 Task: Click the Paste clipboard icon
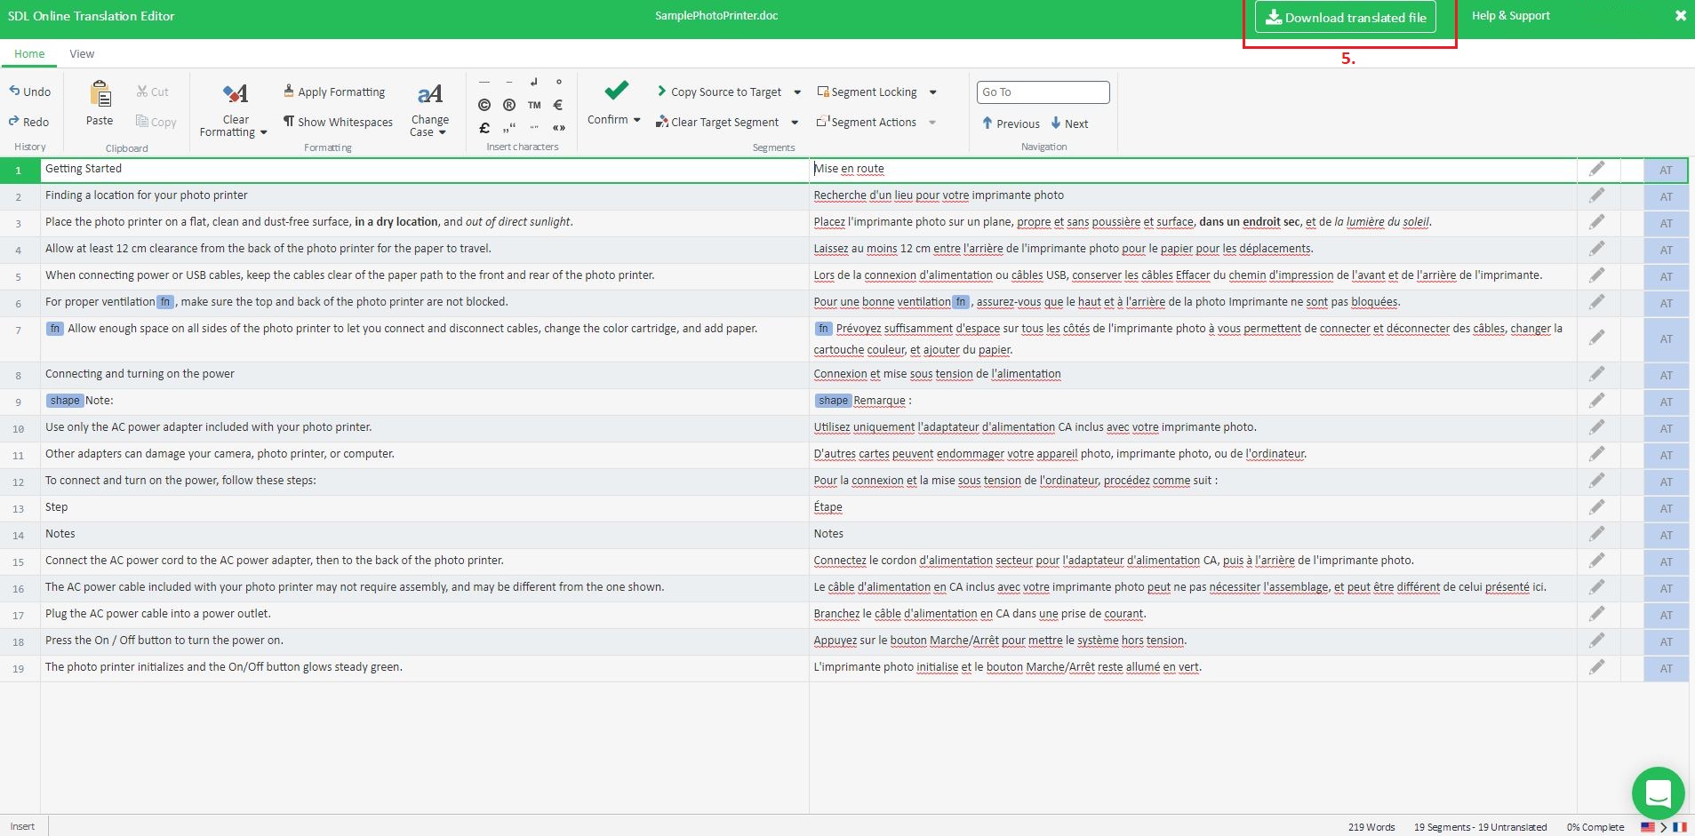coord(100,93)
